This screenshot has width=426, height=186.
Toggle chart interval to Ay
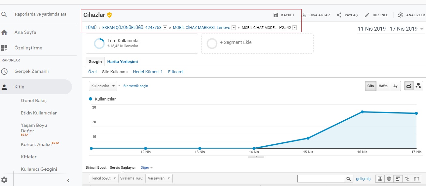[x=395, y=86]
